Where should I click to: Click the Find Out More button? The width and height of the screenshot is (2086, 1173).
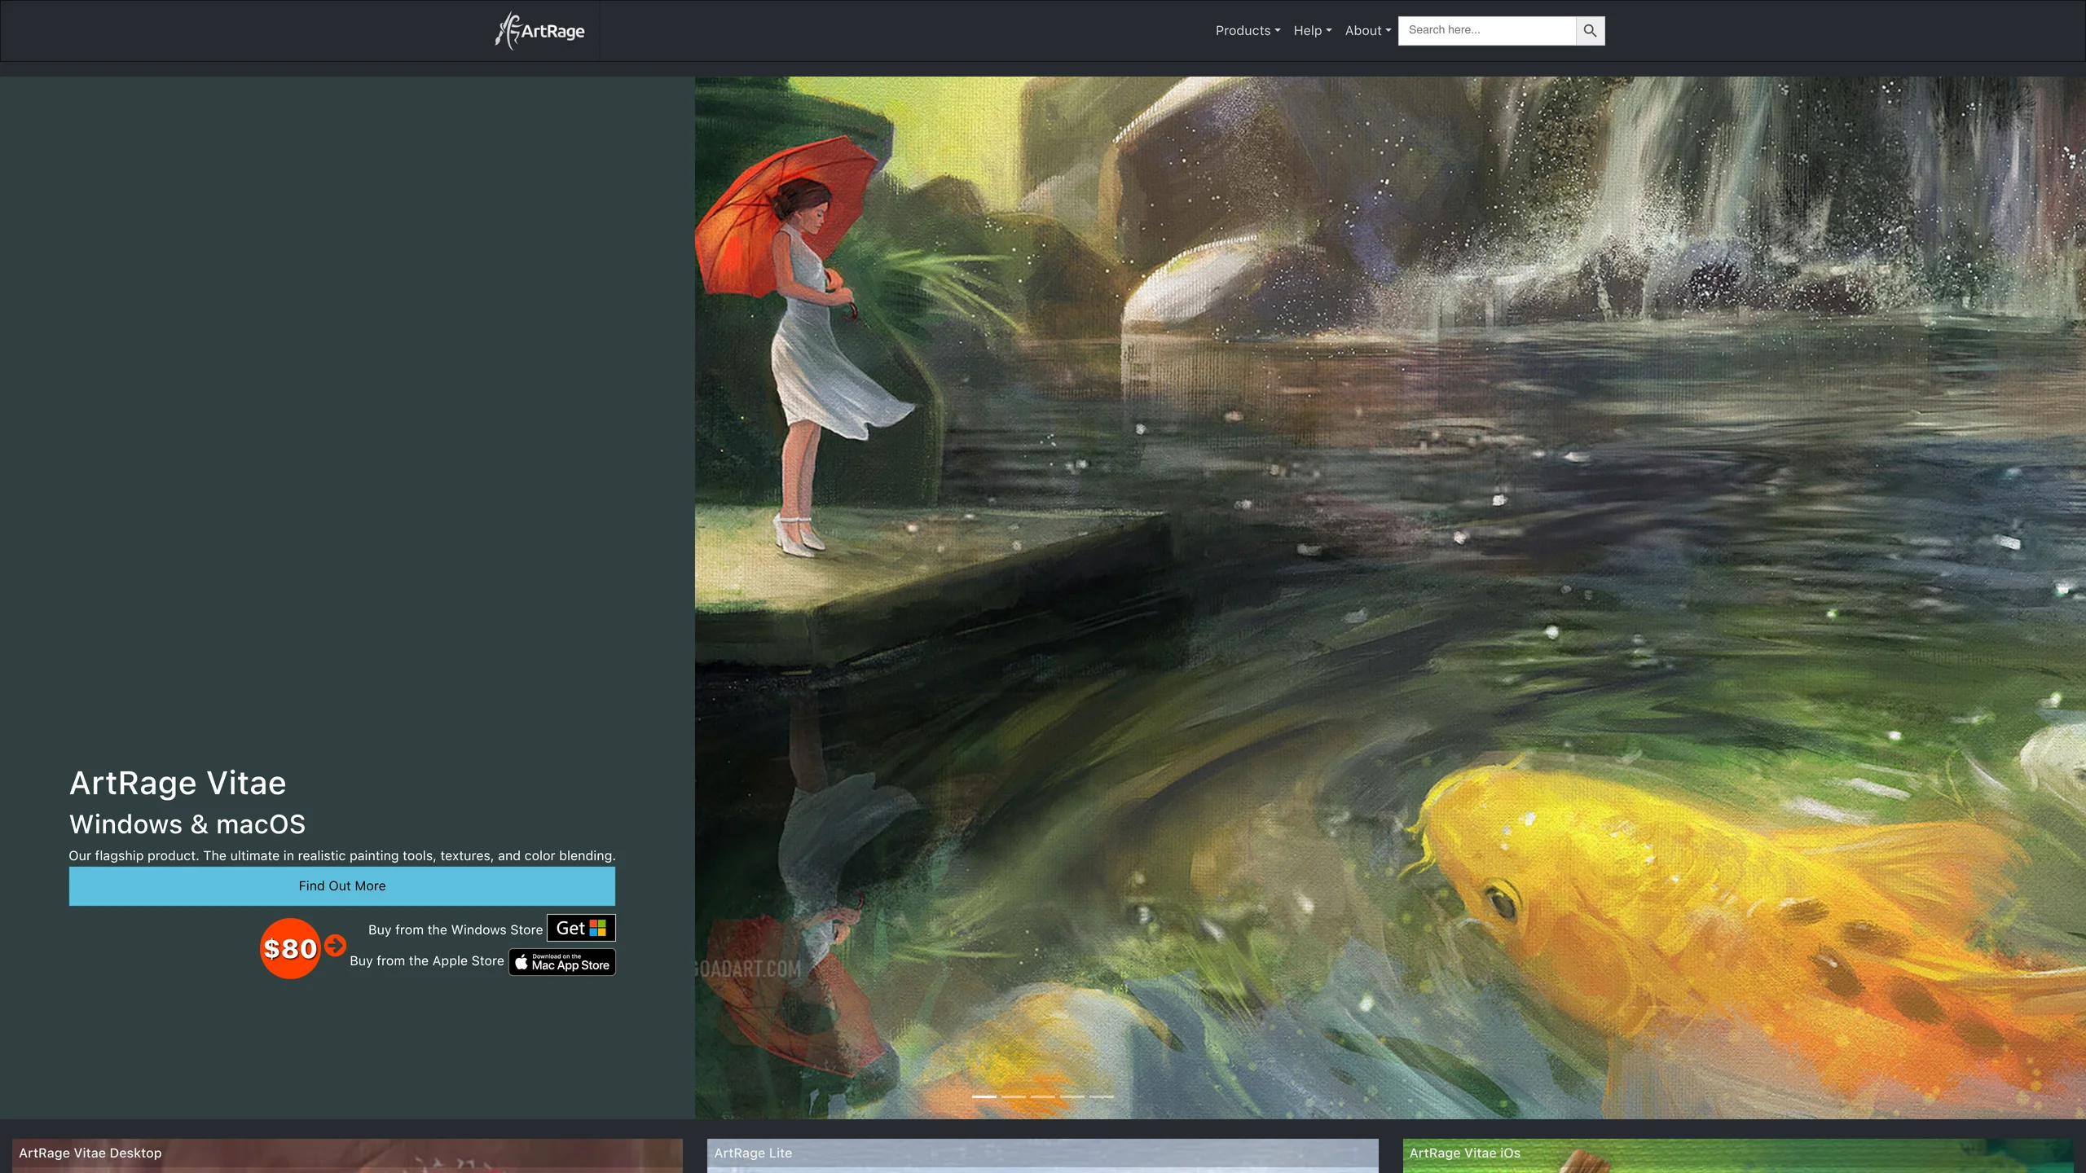342,885
